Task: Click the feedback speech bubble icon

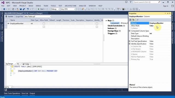Action: coord(126,2)
